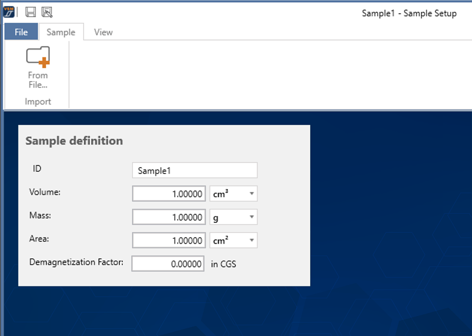Click the Sample definition heading
Image resolution: width=472 pixels, height=336 pixels.
click(x=74, y=141)
